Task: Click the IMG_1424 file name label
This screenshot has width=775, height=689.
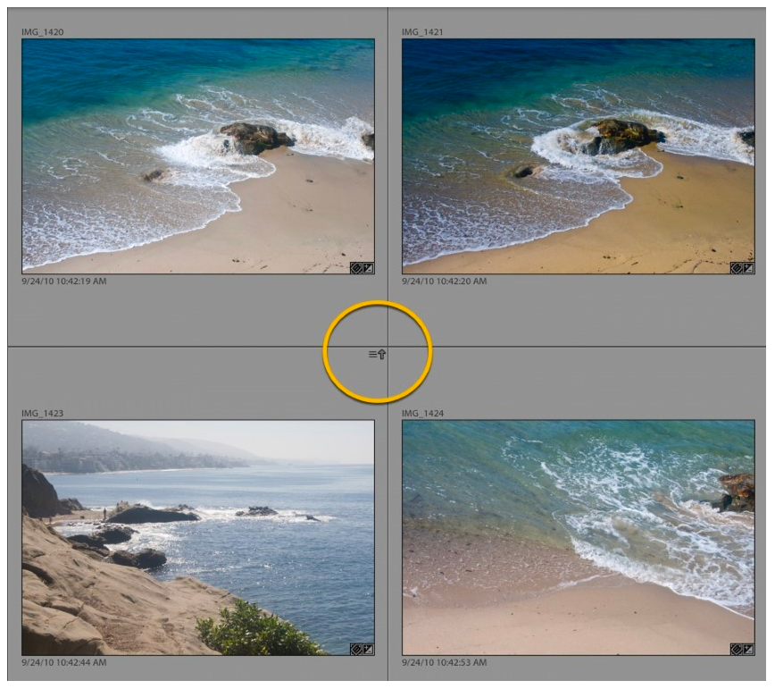Action: [x=422, y=414]
